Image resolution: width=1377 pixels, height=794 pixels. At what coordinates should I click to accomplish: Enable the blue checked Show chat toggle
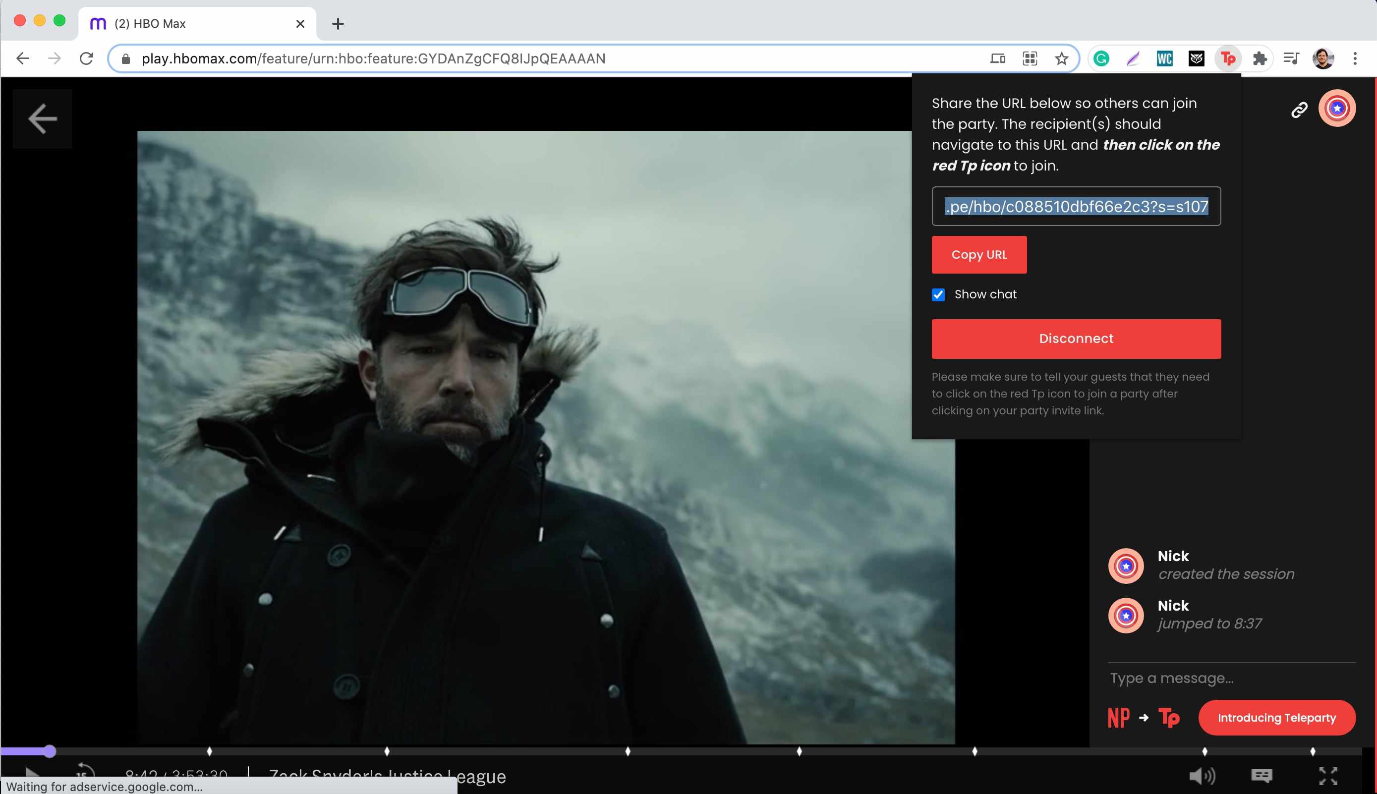pos(938,294)
